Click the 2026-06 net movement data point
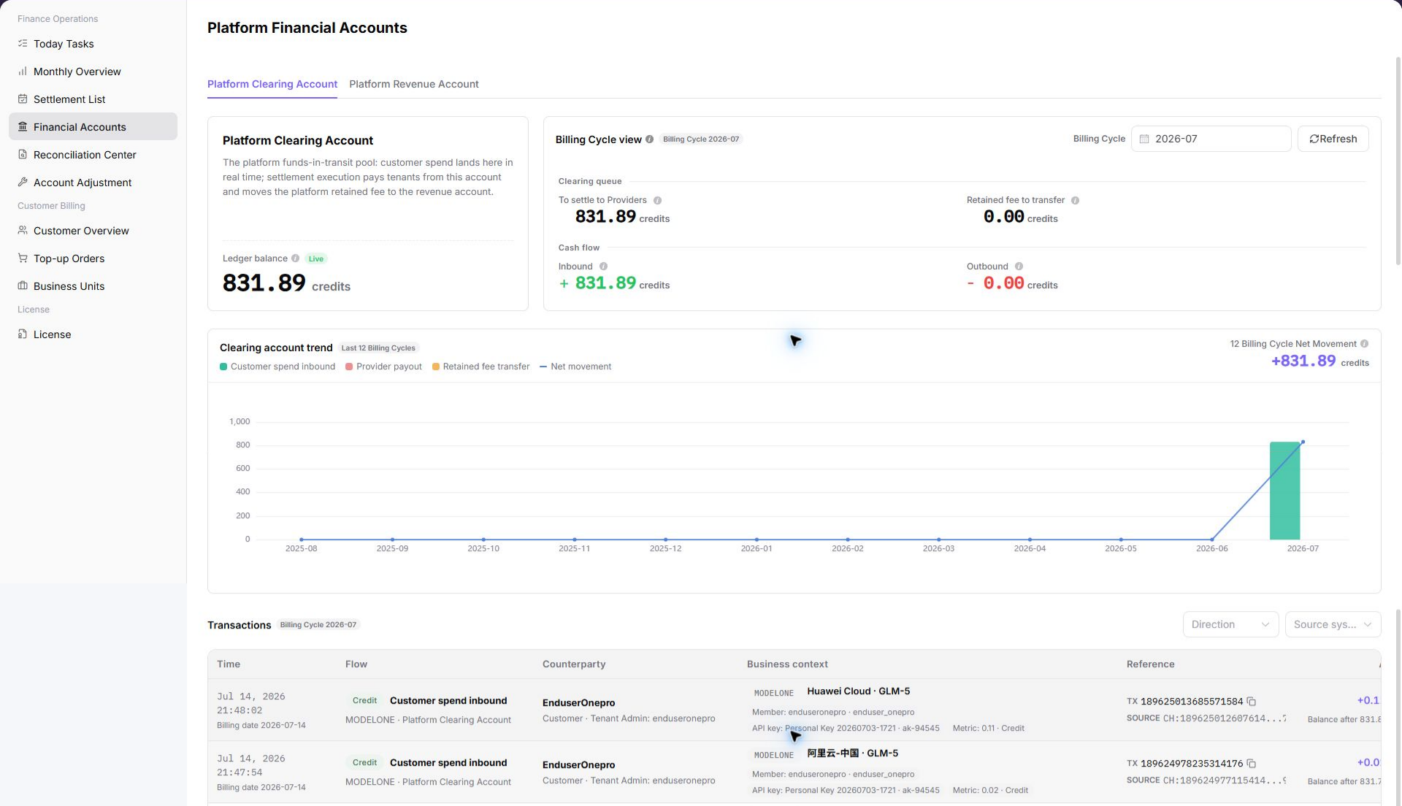The width and height of the screenshot is (1402, 806). coord(1212,540)
